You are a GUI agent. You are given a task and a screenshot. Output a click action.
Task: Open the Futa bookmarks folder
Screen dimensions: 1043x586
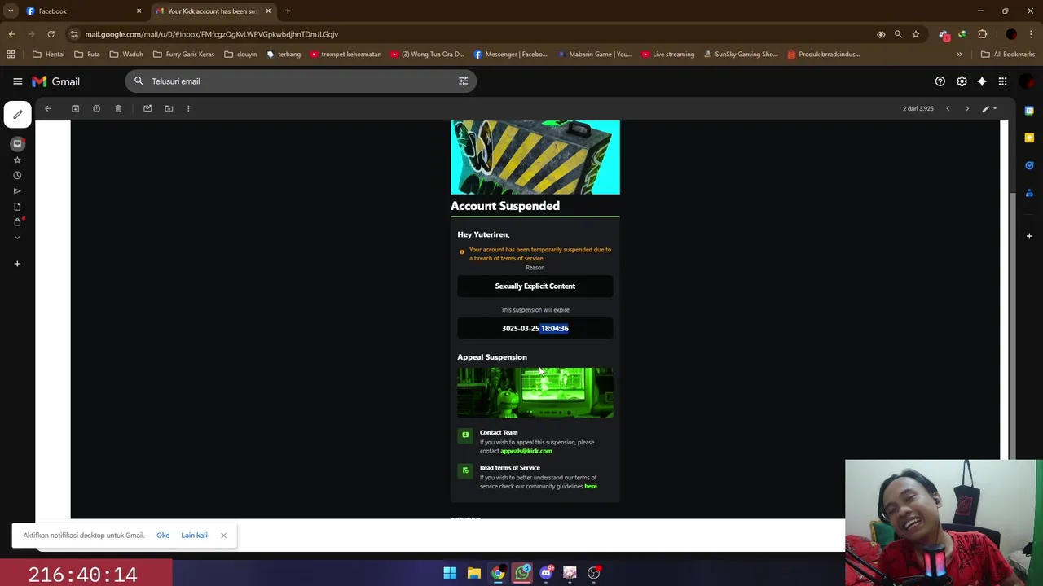tap(86, 55)
